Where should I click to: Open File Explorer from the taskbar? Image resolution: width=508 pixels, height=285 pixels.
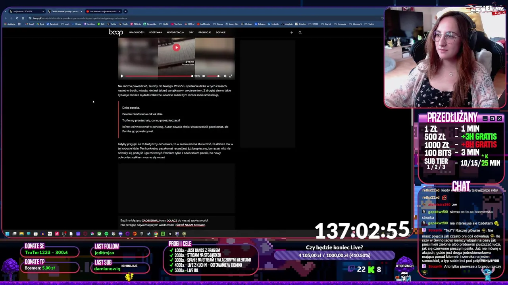[21, 234]
